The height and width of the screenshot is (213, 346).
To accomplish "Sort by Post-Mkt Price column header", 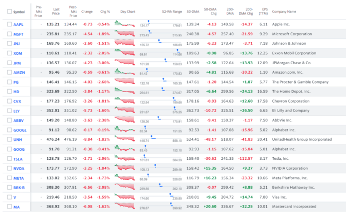I will 73,11.
